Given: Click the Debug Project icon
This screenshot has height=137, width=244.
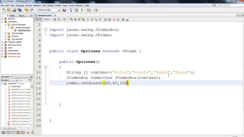Looking at the screenshot, I should pyautogui.click(x=89, y=10).
